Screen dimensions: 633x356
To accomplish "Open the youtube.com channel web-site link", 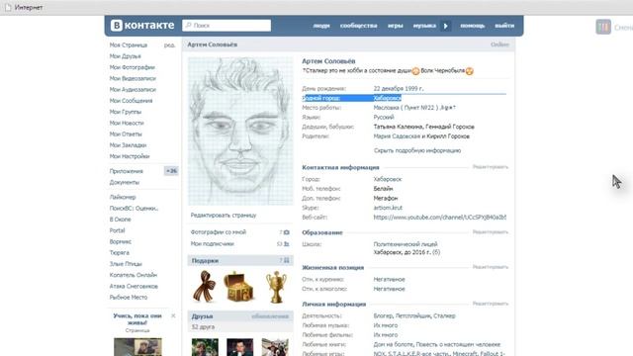I will (439, 218).
